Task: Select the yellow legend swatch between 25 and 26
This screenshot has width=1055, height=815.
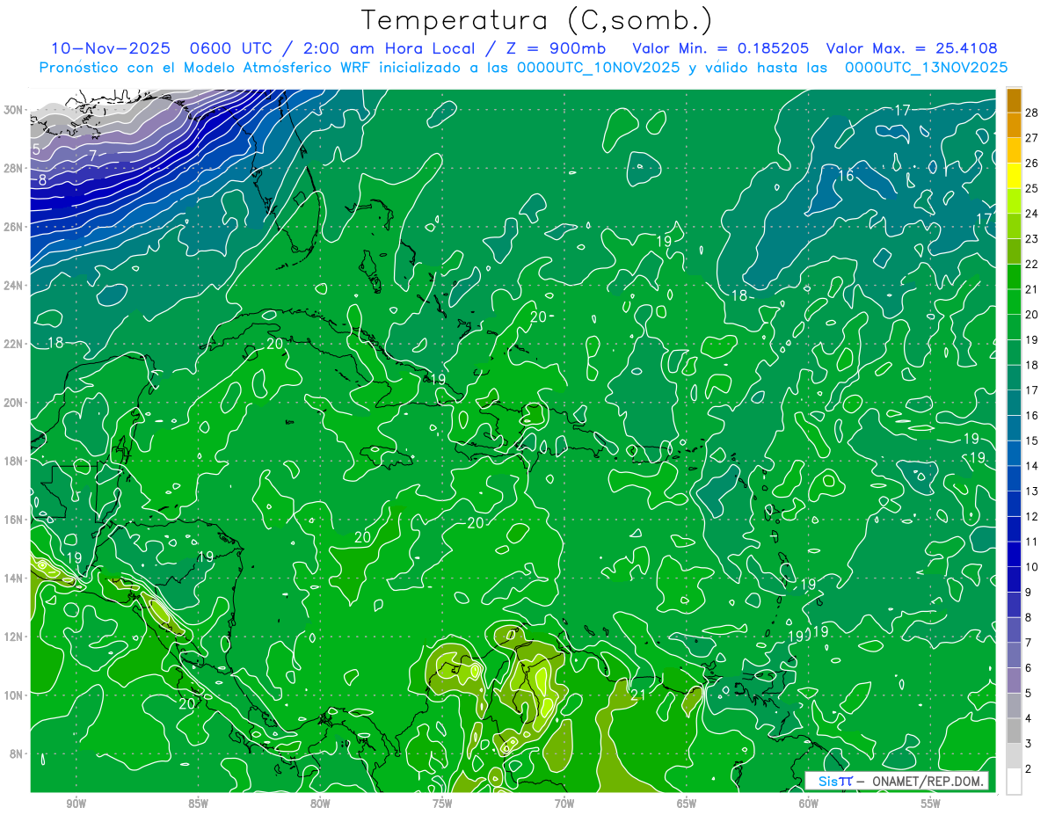Action: point(1014,176)
